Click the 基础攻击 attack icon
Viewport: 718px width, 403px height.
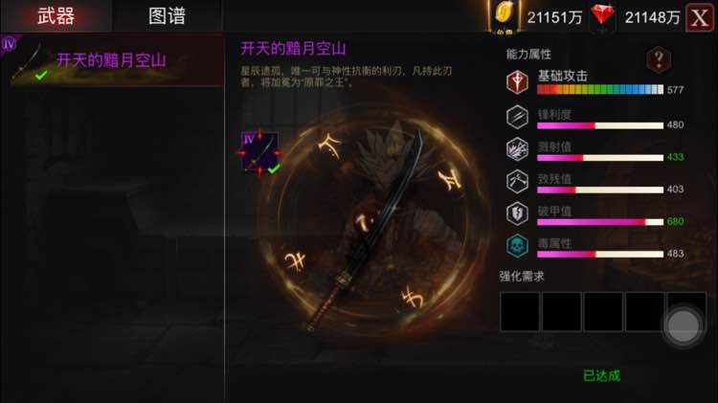[517, 82]
